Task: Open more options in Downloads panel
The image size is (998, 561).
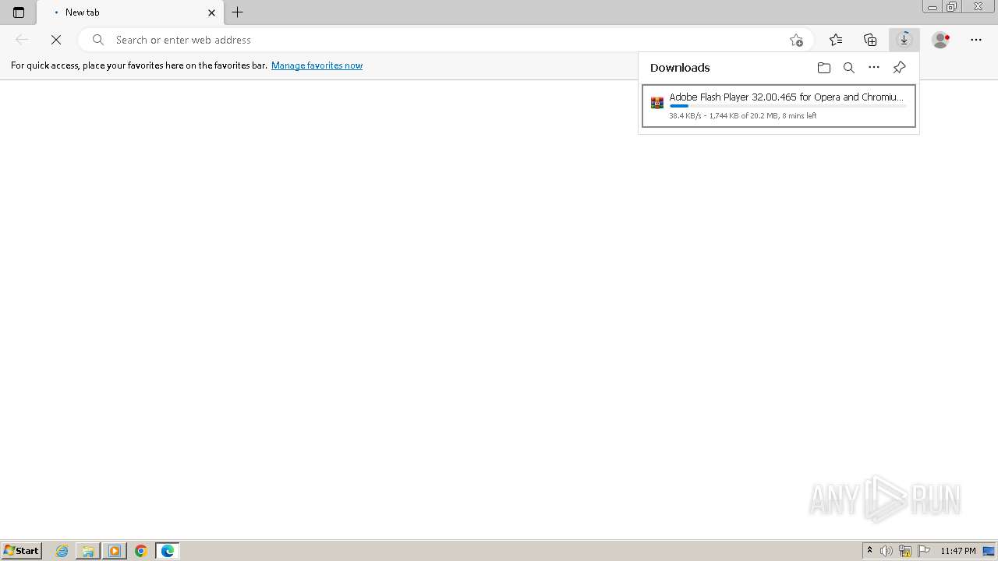Action: [x=874, y=68]
